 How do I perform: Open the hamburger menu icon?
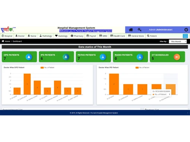tap(185, 36)
